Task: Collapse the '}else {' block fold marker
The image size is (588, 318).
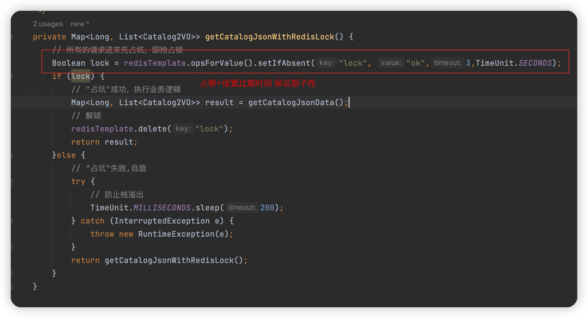Action: [x=12, y=155]
